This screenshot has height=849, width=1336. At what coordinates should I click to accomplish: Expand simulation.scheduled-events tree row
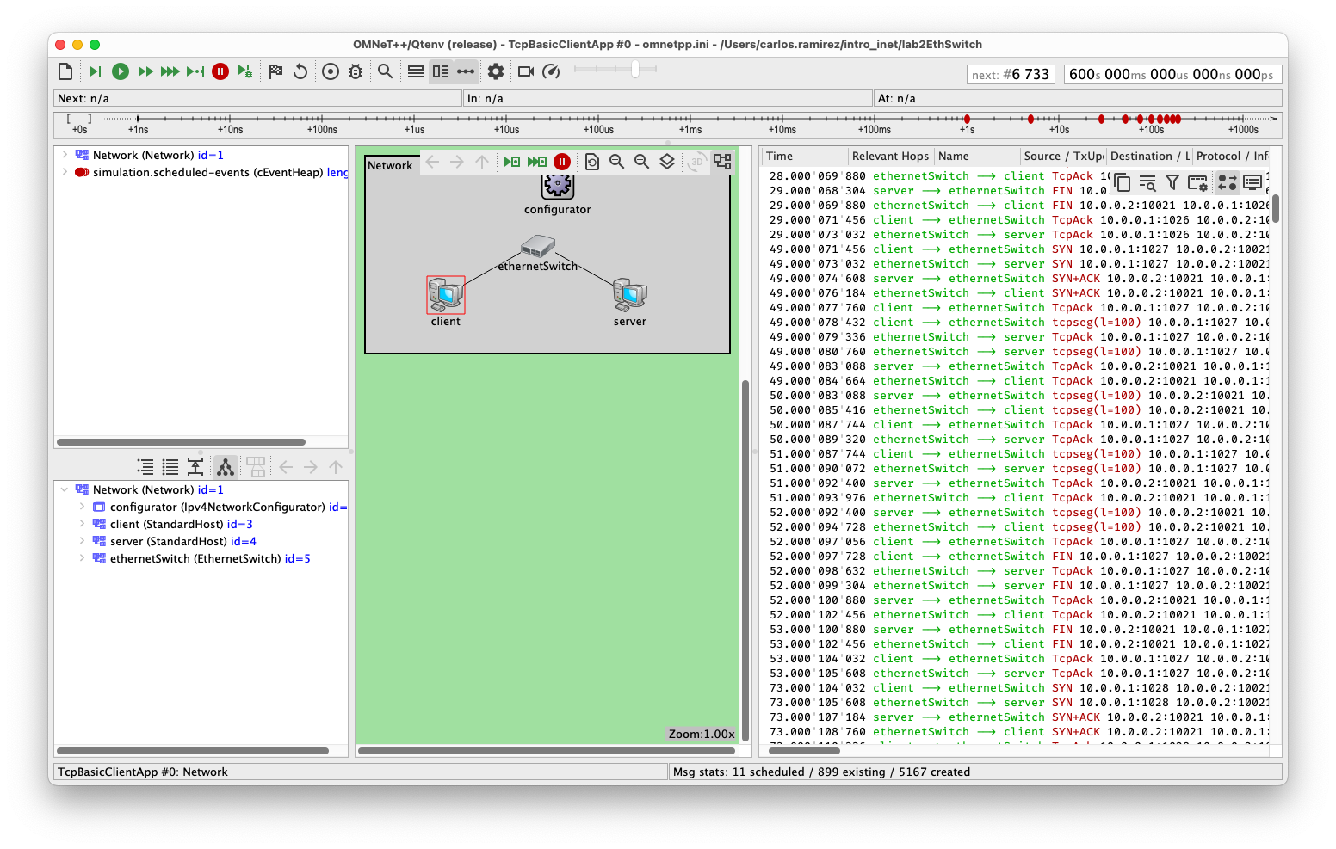[65, 172]
